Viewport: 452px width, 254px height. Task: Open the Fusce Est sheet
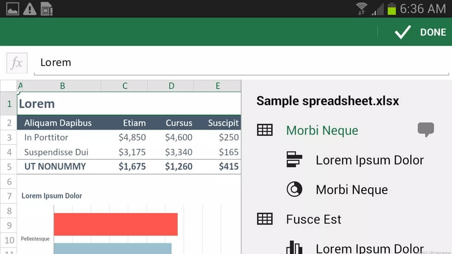pos(314,219)
